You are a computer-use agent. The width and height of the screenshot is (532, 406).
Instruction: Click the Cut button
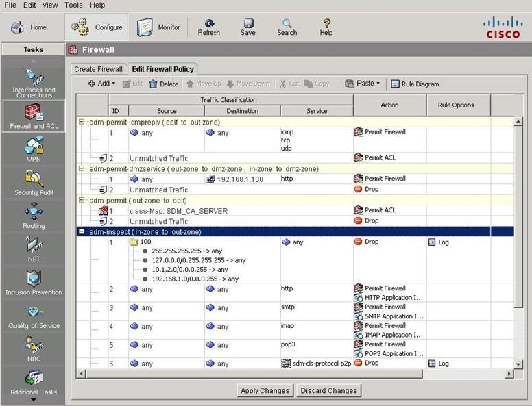[x=289, y=84]
